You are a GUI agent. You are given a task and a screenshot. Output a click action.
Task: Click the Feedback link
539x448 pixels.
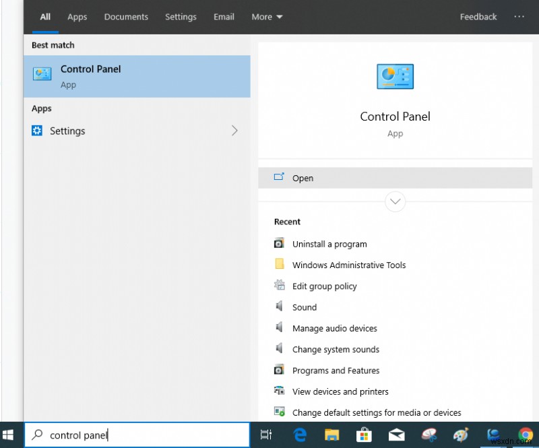[x=478, y=17]
